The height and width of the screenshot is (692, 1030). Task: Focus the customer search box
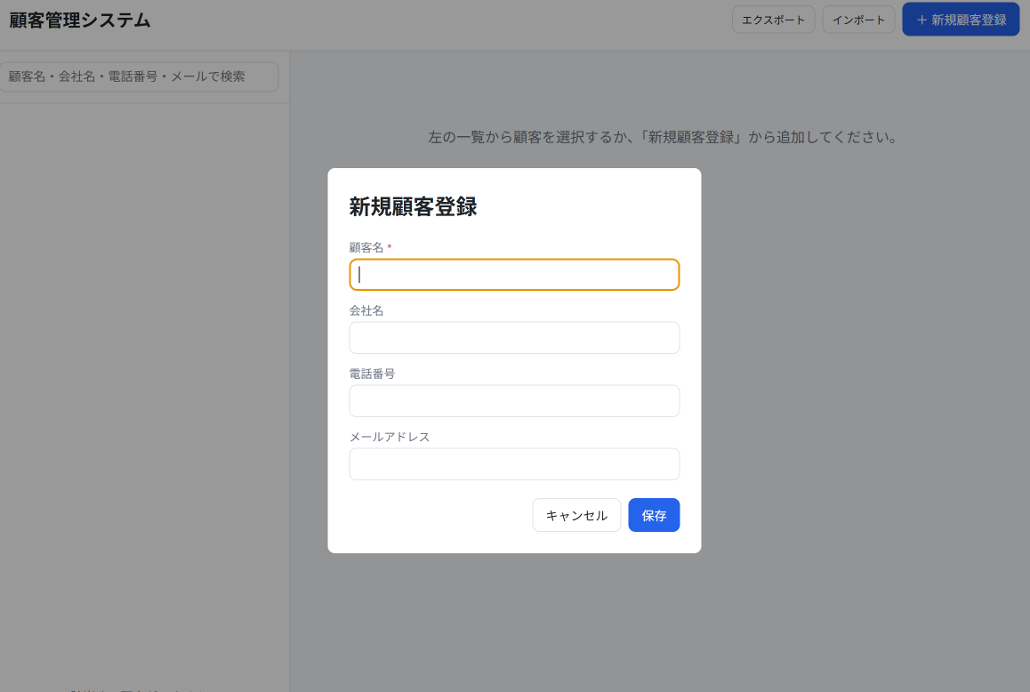[x=138, y=76]
